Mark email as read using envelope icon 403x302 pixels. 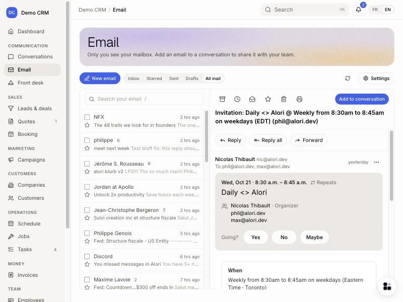pos(252,99)
